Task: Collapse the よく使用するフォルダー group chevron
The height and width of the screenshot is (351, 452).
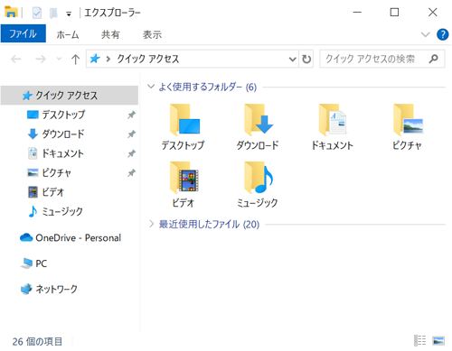Action: (x=151, y=87)
